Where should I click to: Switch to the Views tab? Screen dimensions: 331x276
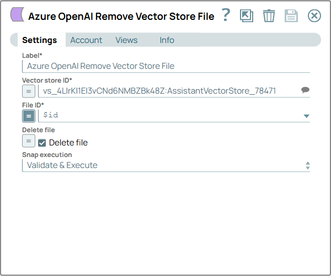click(x=126, y=40)
